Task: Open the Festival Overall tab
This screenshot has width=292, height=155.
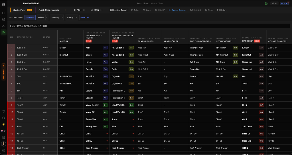Action: 119,10
